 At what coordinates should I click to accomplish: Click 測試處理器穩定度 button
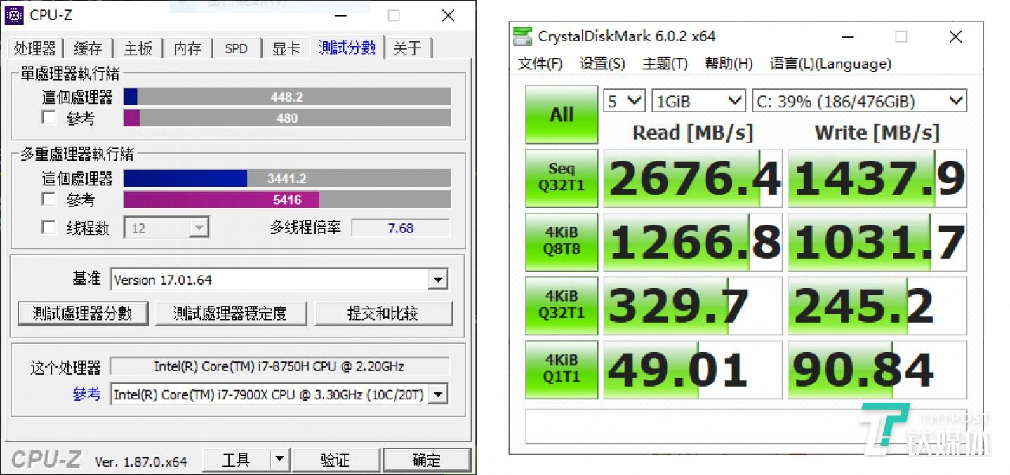[230, 313]
